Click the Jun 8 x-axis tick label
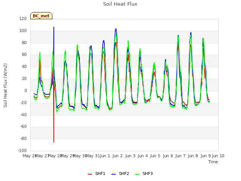Screen dimensions: 241x181 [x=193, y=156]
